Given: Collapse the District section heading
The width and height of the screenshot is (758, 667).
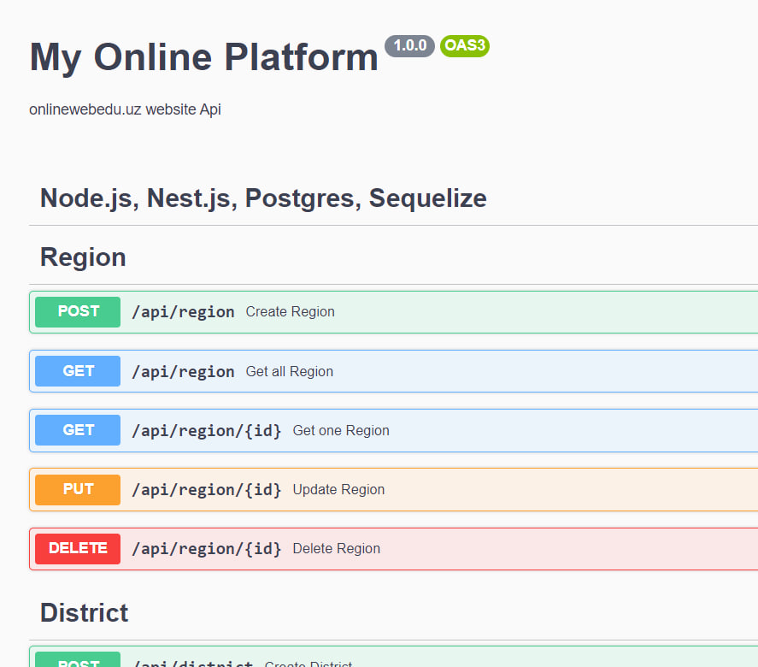Looking at the screenshot, I should (x=84, y=613).
